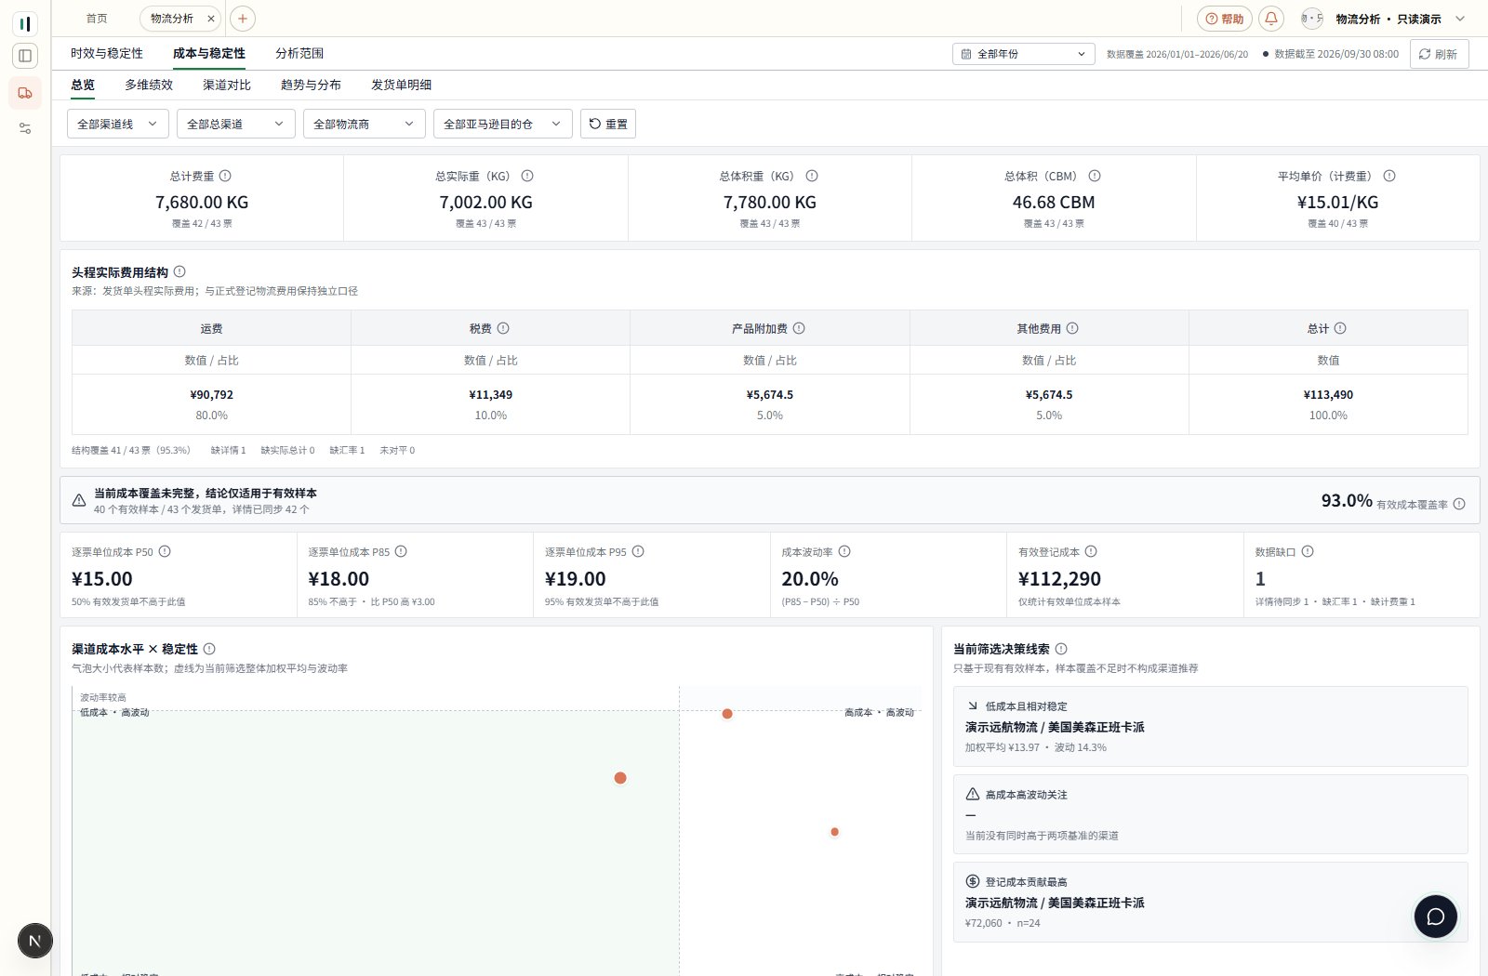The height and width of the screenshot is (976, 1488).
Task: Open the 渠道对比 sub-tab
Action: [x=227, y=85]
